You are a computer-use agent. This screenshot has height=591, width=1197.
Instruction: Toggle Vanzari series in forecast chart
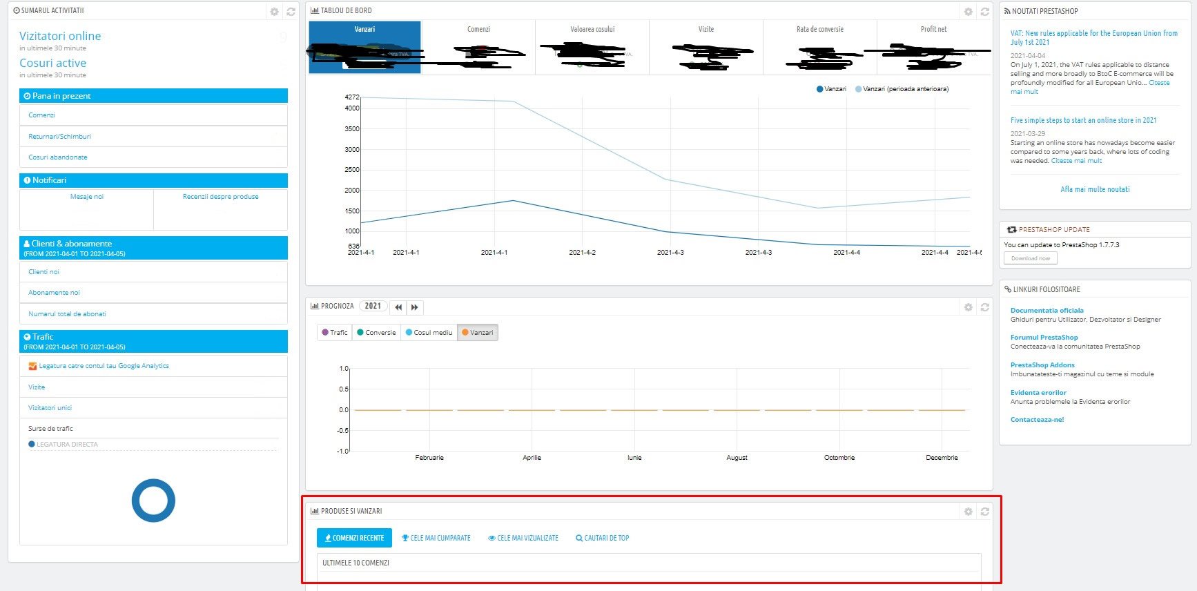click(x=478, y=333)
